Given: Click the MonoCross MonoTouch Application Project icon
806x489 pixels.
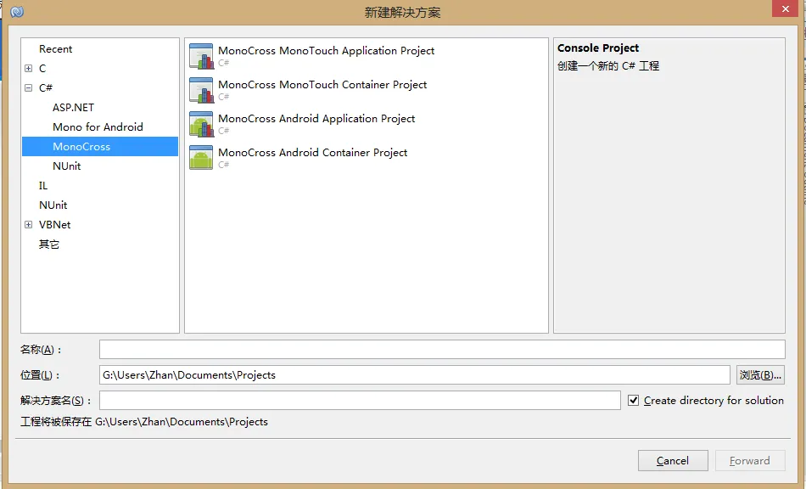Looking at the screenshot, I should tap(201, 55).
